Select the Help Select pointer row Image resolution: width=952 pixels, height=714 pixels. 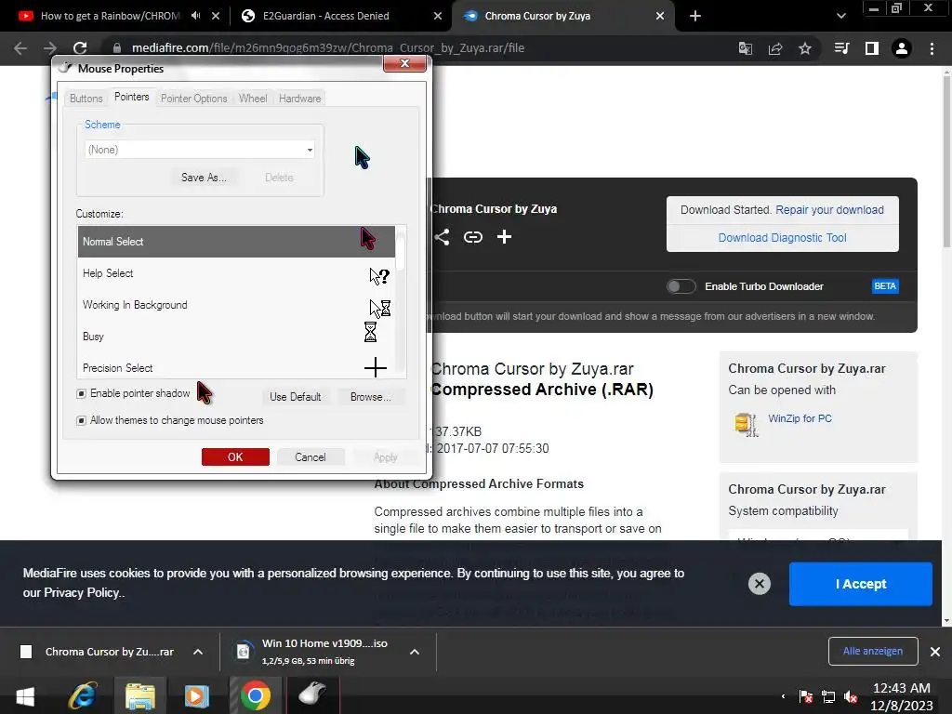click(236, 273)
